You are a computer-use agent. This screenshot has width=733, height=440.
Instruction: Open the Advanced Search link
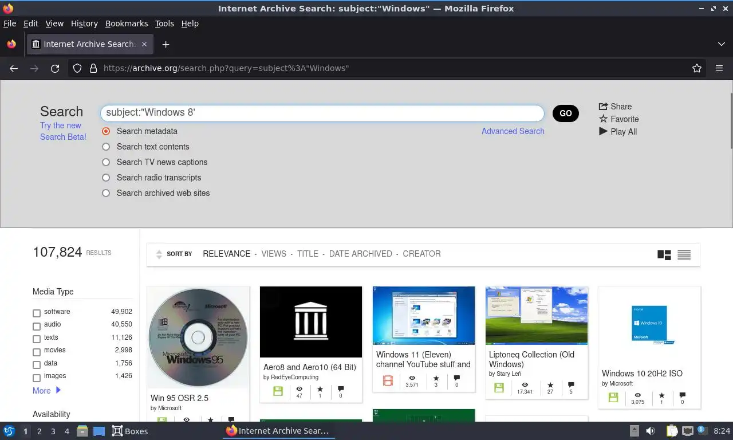[513, 131]
